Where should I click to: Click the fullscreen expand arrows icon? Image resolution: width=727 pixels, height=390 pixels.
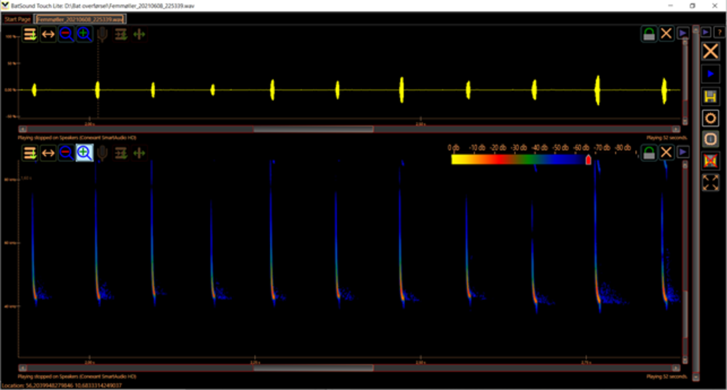click(x=710, y=183)
